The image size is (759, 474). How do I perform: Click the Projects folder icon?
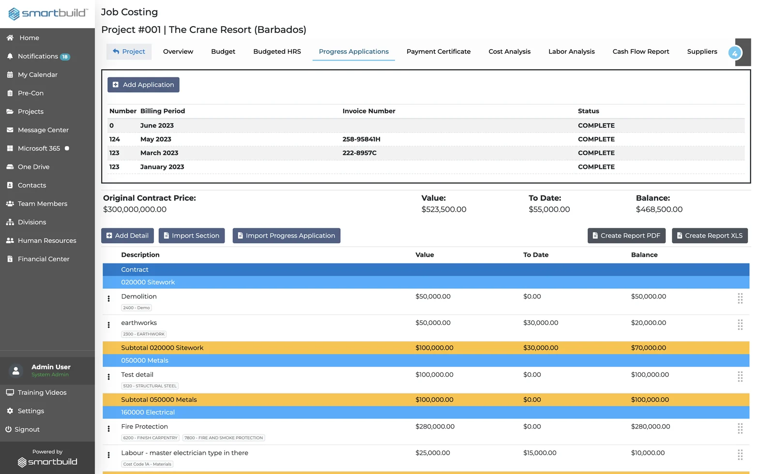click(x=10, y=111)
